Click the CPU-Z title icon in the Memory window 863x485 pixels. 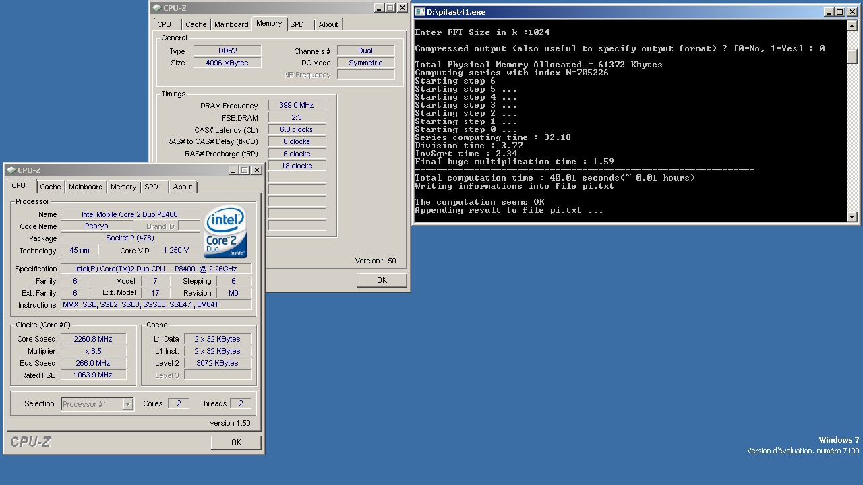[157, 8]
